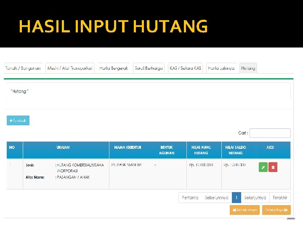Go to Pertama page link
The width and height of the screenshot is (303, 227).
[190, 198]
